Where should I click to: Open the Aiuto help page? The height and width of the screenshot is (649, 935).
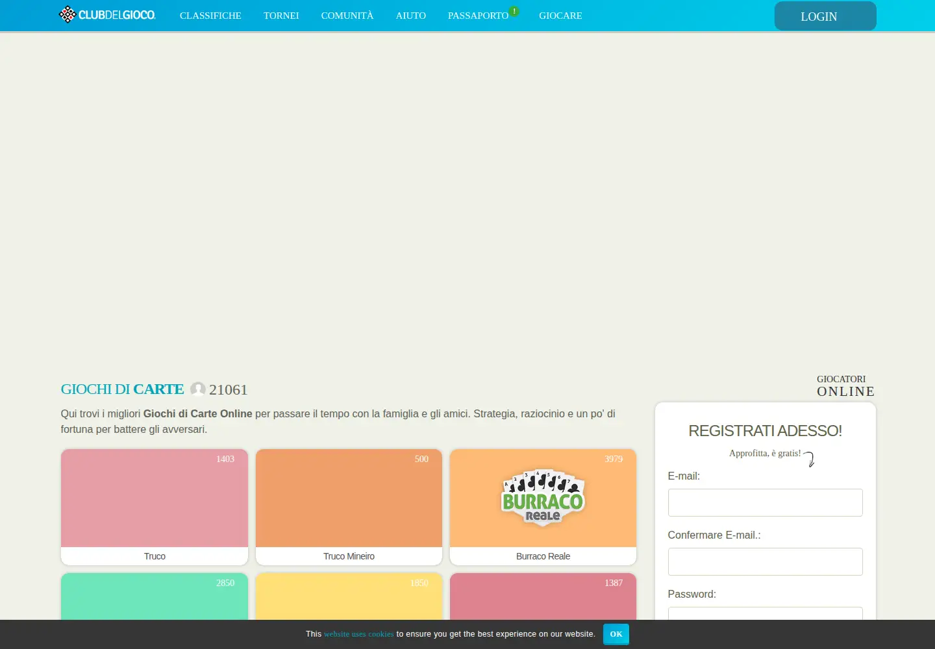[411, 16]
